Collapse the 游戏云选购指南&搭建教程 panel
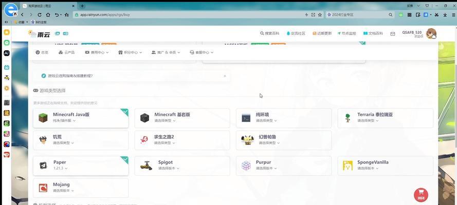Image resolution: width=457 pixels, height=205 pixels. click(x=225, y=76)
